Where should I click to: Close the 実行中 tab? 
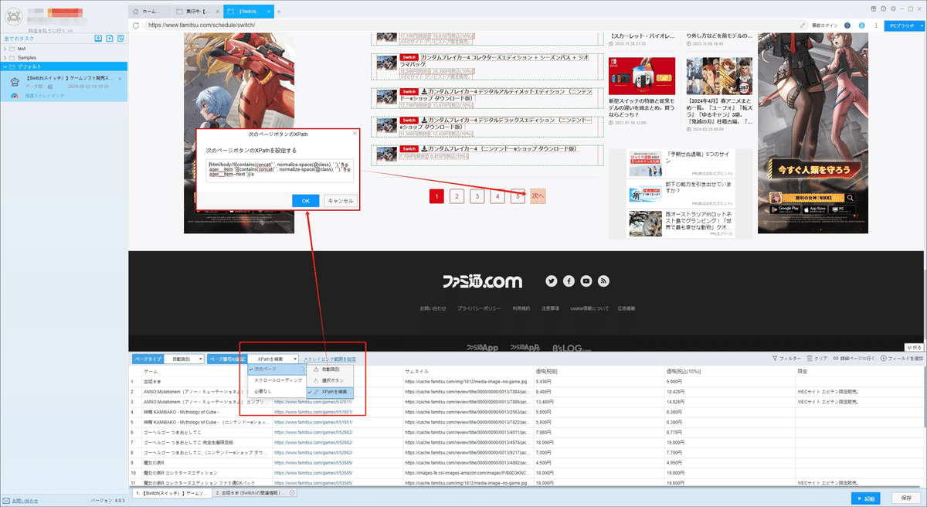[x=219, y=12]
